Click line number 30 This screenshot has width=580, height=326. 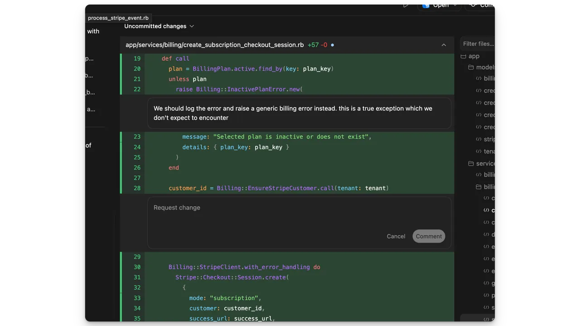tap(137, 267)
